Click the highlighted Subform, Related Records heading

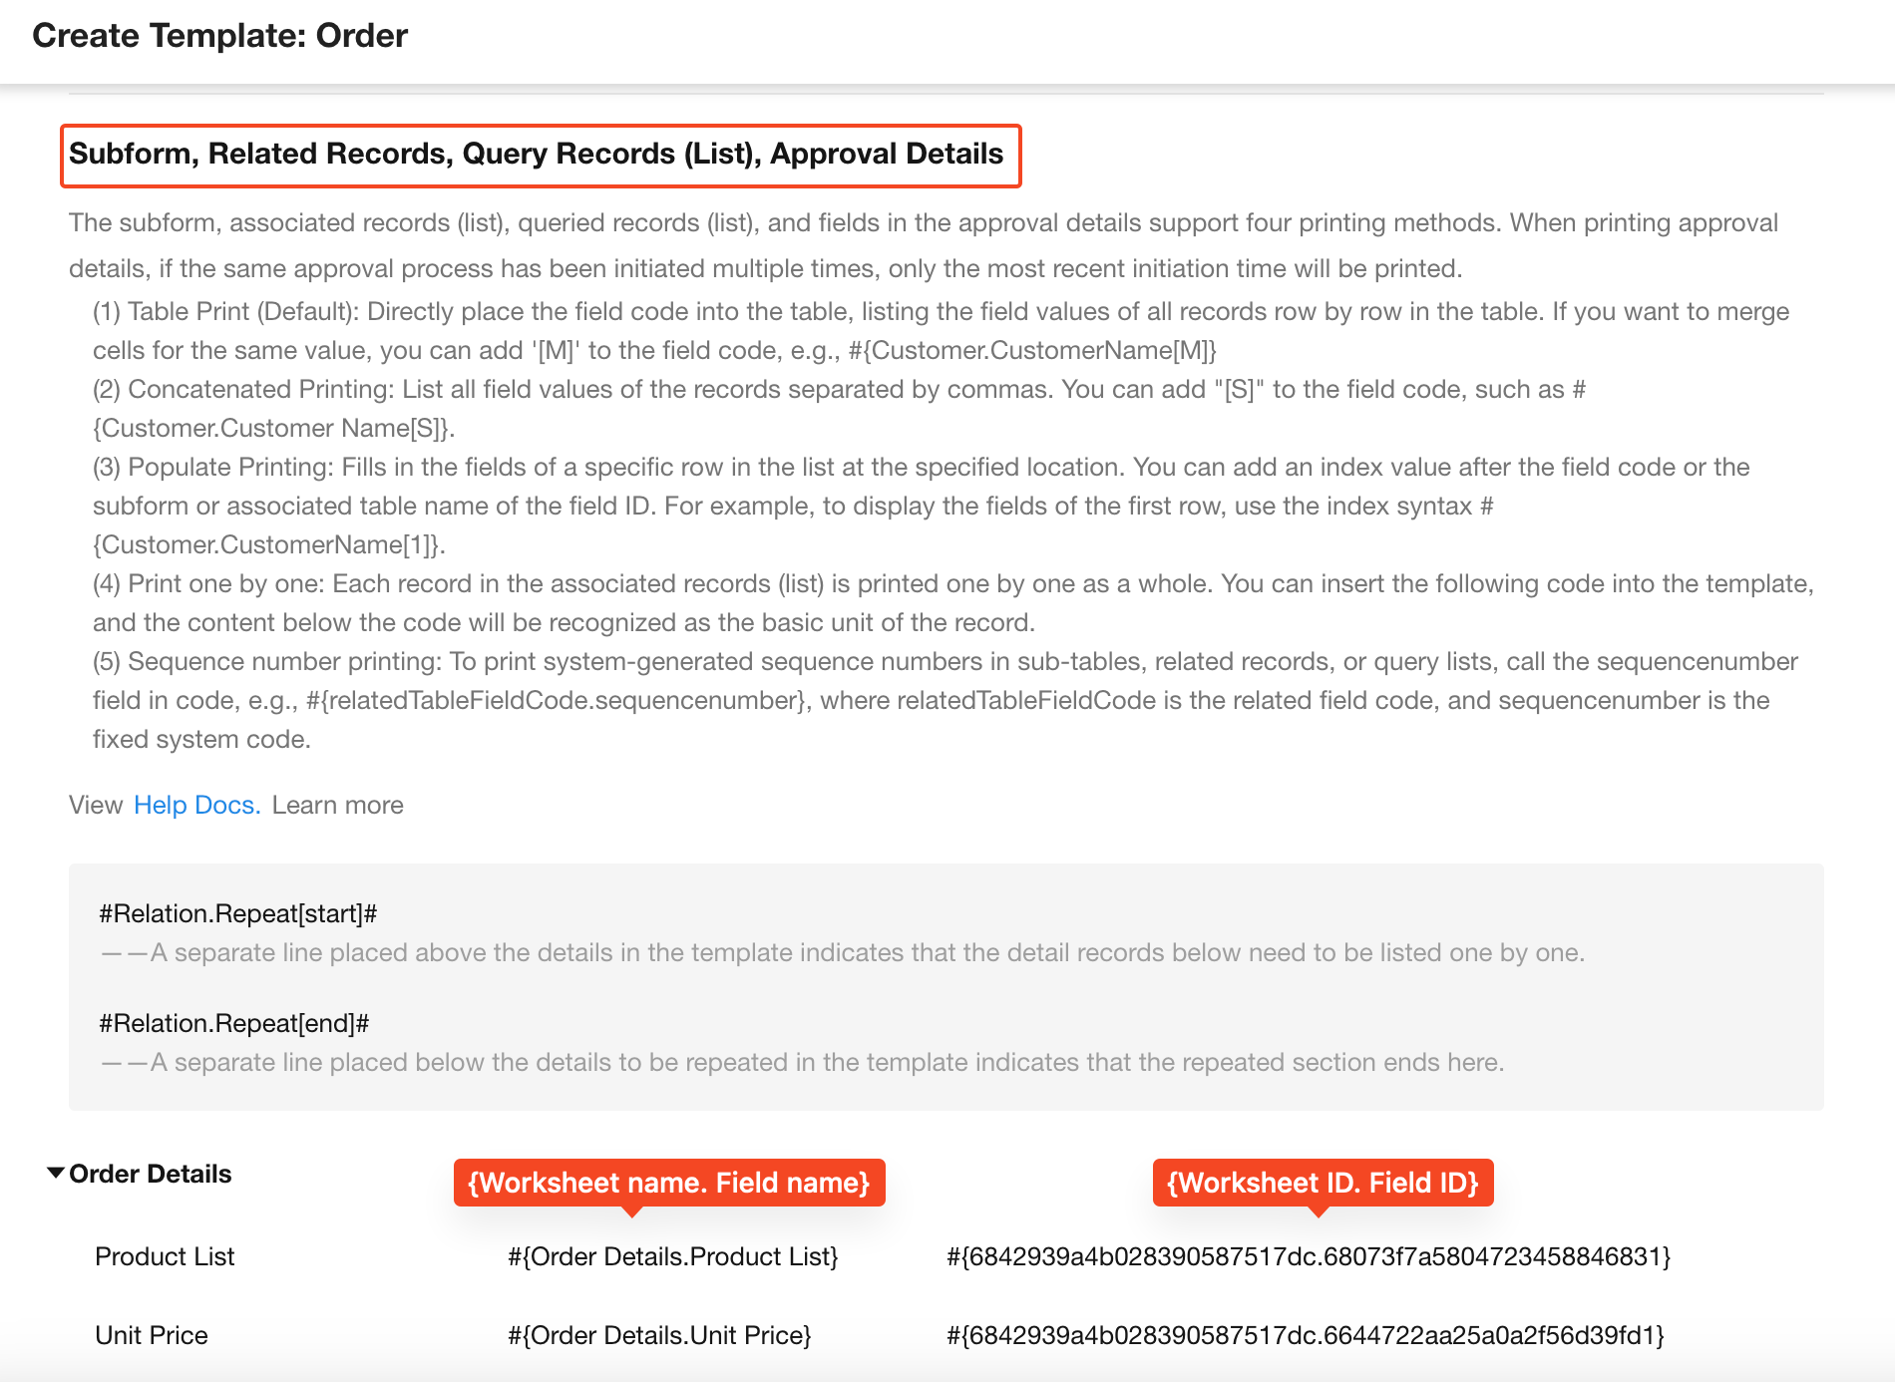coord(537,154)
